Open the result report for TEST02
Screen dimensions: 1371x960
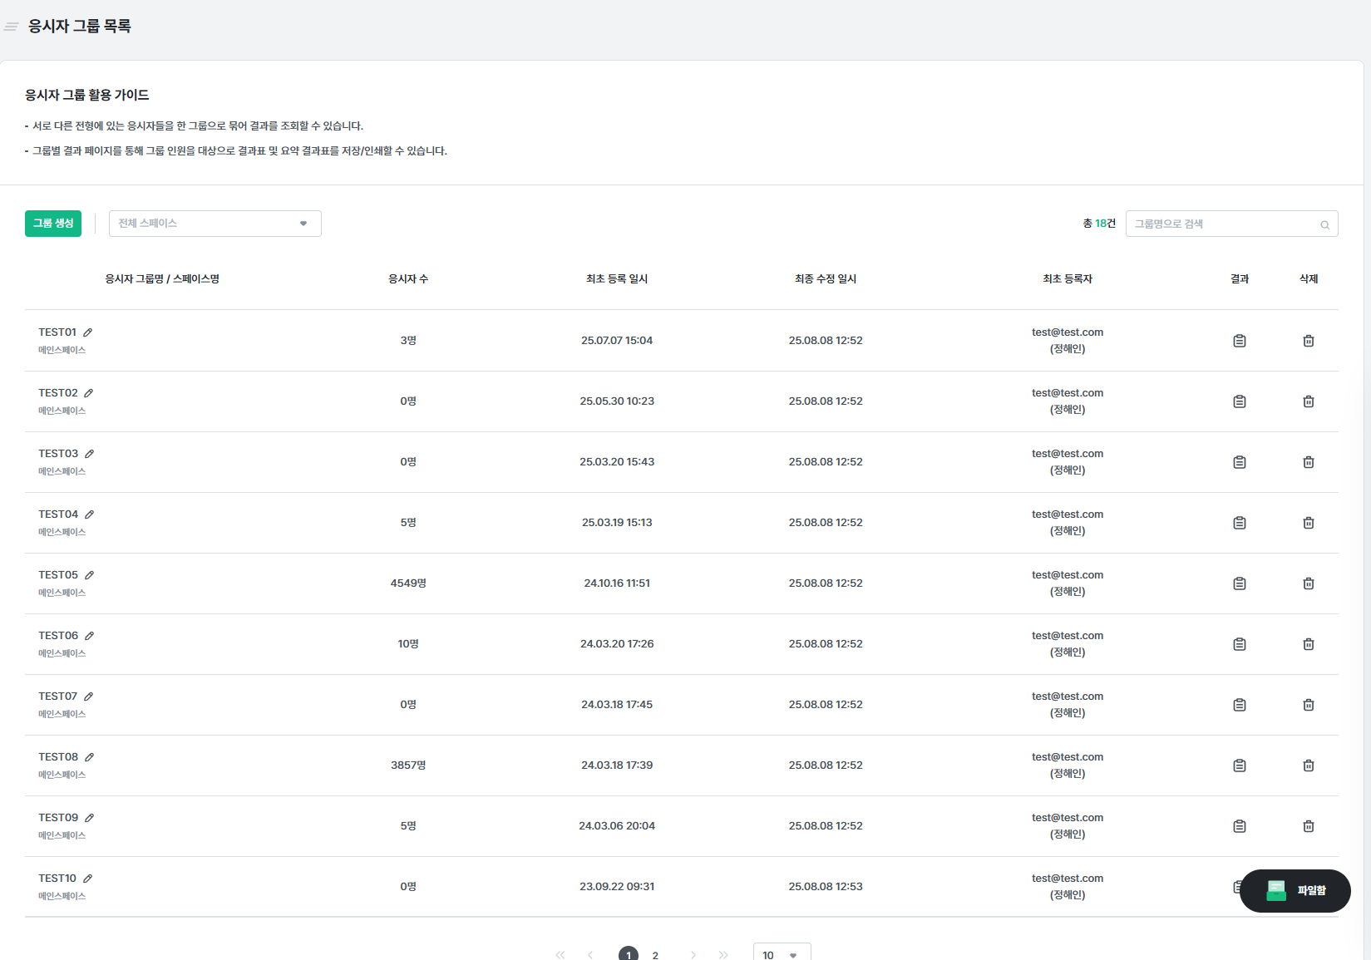1239,401
